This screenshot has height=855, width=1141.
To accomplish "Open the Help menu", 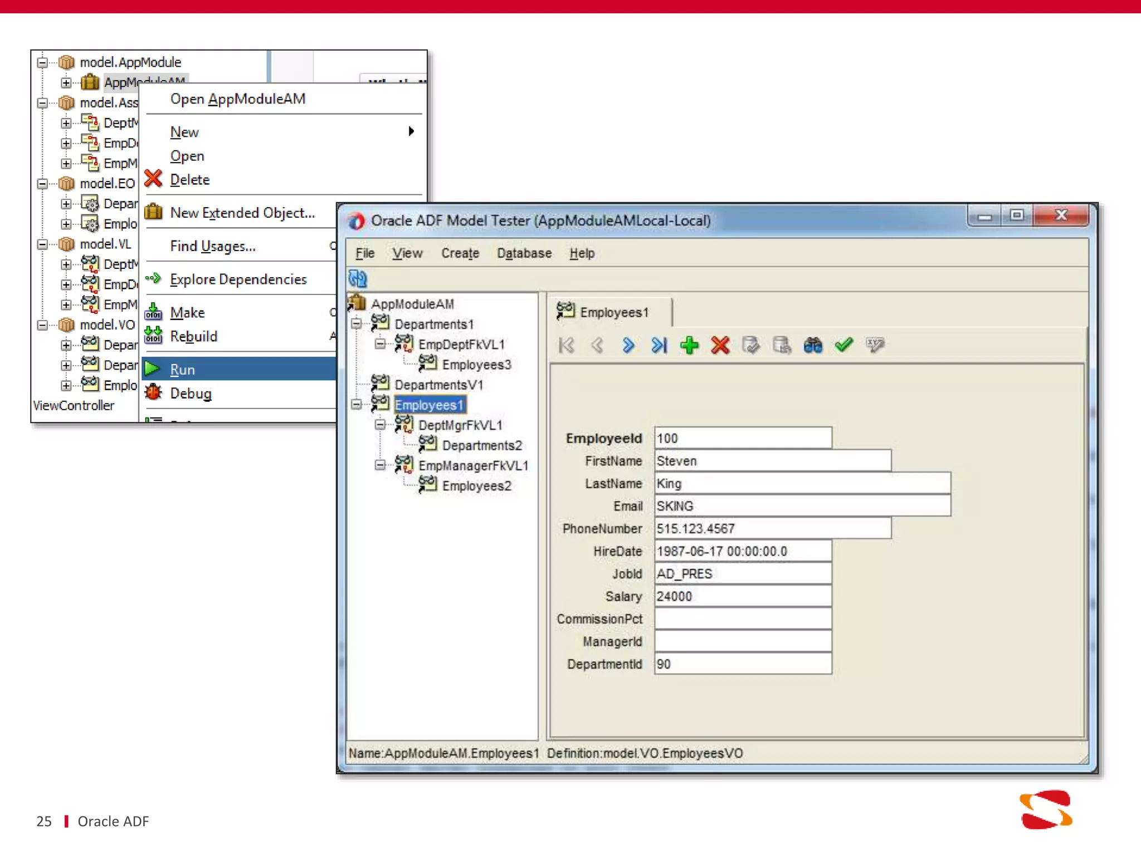I will coord(582,253).
